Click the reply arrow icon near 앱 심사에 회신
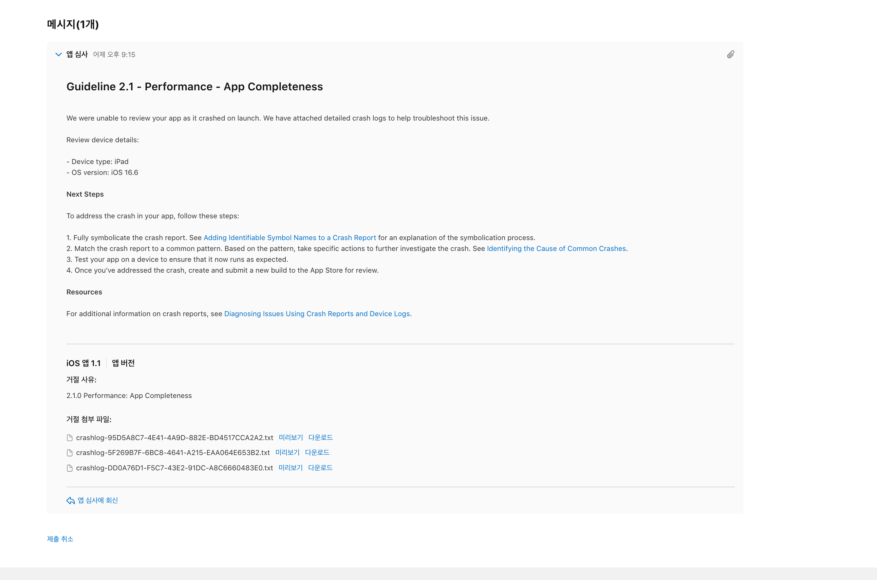Image resolution: width=877 pixels, height=580 pixels. coord(70,501)
